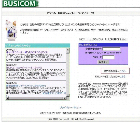Click scroll right arrow in news box

65,98
